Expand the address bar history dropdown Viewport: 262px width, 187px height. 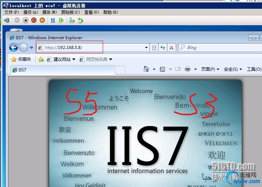tap(146, 48)
